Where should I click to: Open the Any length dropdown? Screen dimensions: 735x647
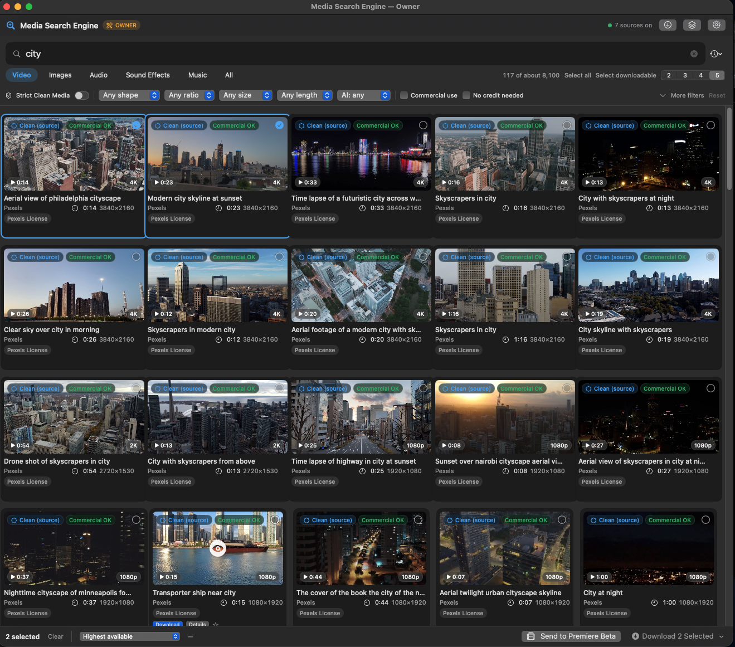click(305, 95)
